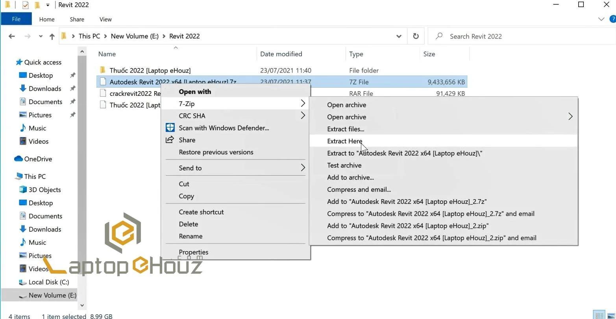Screen dimensions: 616x319
Task: Open pinned Pictures under Quick access
Action: click(40, 115)
